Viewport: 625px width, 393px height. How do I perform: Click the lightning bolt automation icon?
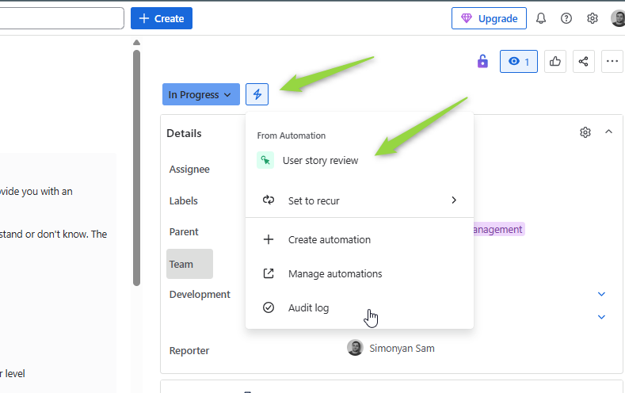tap(257, 94)
